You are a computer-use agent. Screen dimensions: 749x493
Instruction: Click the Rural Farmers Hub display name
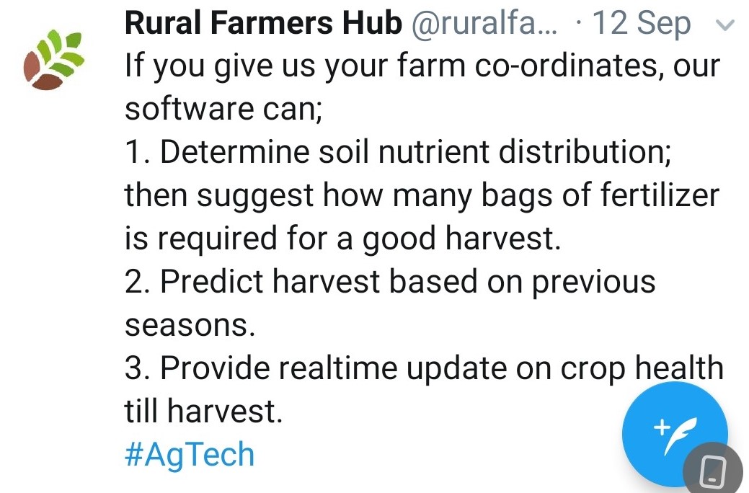coord(262,22)
